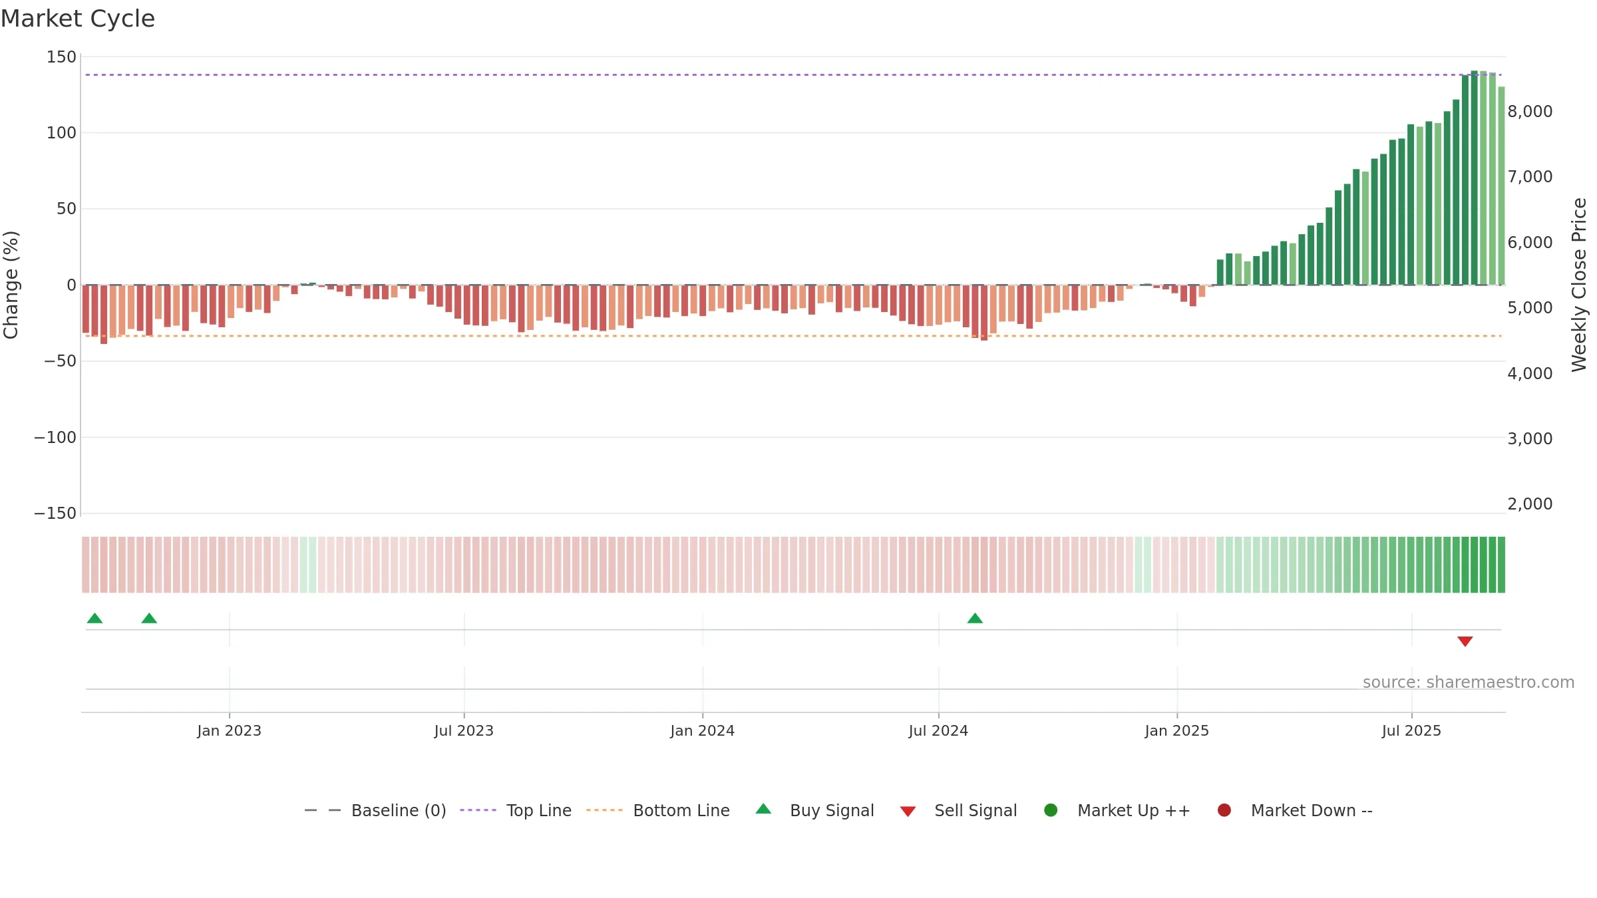Click the tallest dark green bar at the top line

(1474, 178)
